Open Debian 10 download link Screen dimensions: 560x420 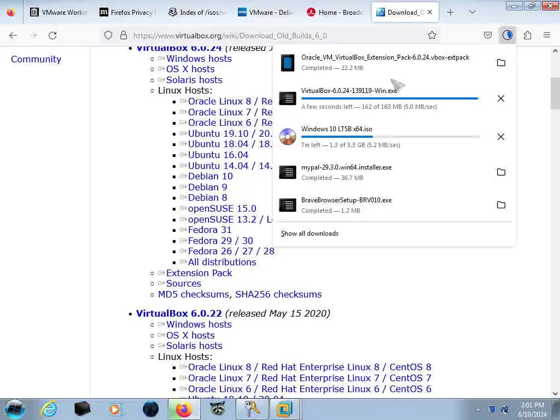tap(211, 177)
